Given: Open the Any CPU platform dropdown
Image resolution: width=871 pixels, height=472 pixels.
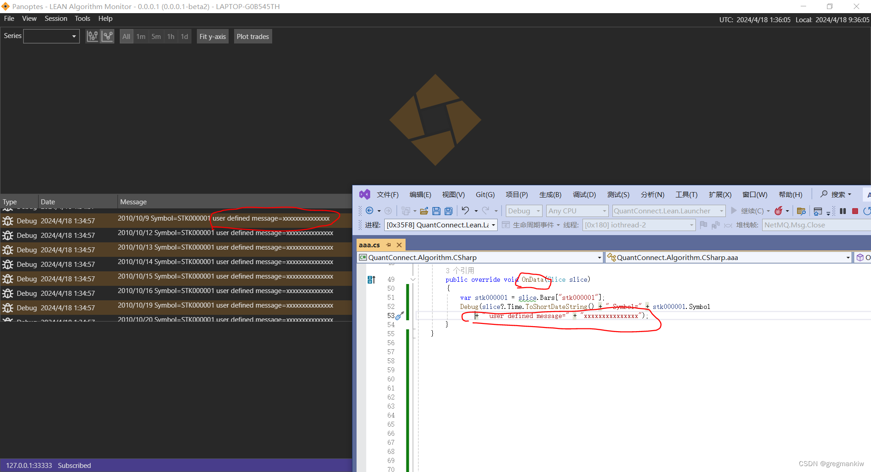Looking at the screenshot, I should point(577,211).
